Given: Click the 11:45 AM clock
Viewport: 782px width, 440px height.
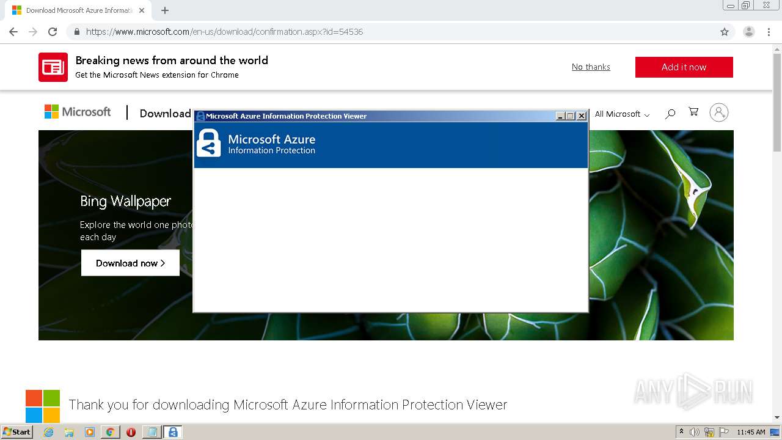Looking at the screenshot, I should (751, 432).
